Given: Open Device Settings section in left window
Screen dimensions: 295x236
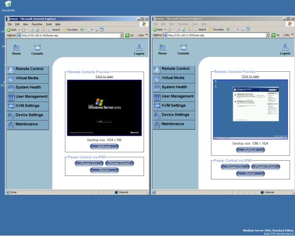Looking at the screenshot, I should point(28,116).
